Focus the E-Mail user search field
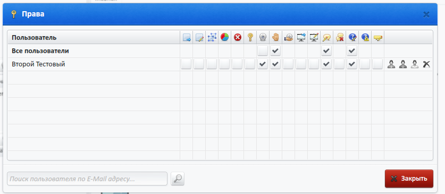This screenshot has height=194, width=445. [x=87, y=179]
